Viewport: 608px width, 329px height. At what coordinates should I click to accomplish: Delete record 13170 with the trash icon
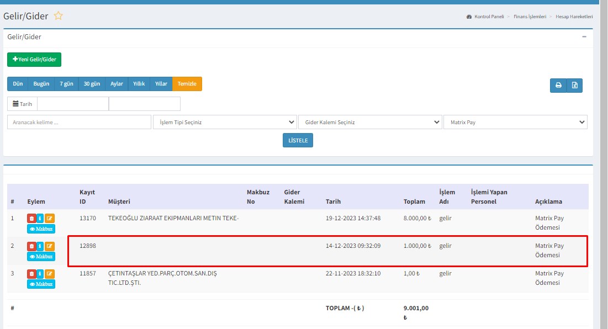(x=31, y=219)
